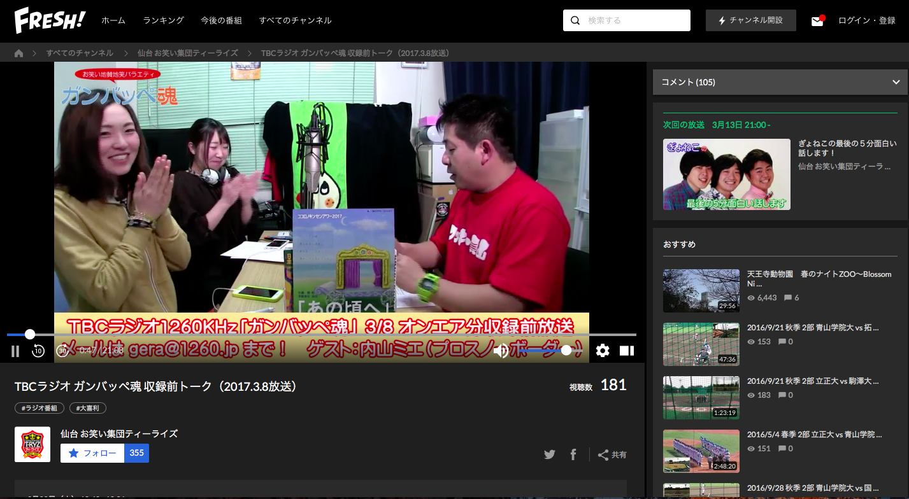
Task: Expand the コメント (105) panel
Action: coord(780,82)
